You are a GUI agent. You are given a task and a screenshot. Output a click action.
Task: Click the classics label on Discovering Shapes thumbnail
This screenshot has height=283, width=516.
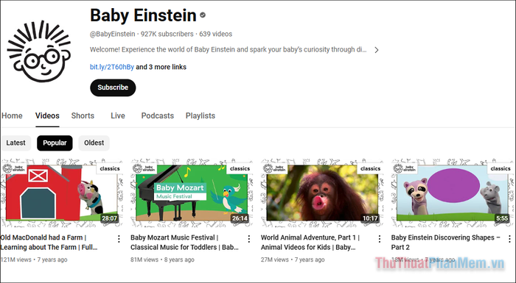501,169
